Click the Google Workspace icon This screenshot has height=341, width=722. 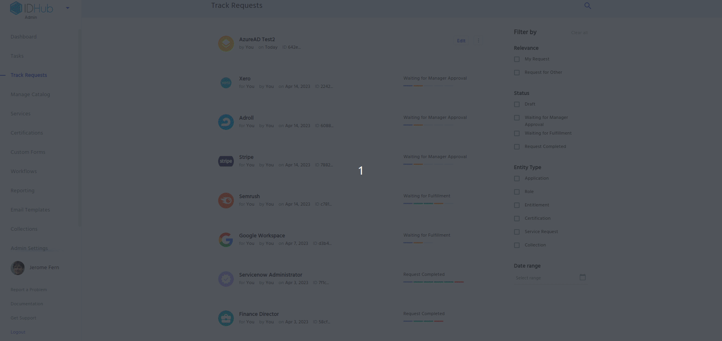[226, 239]
